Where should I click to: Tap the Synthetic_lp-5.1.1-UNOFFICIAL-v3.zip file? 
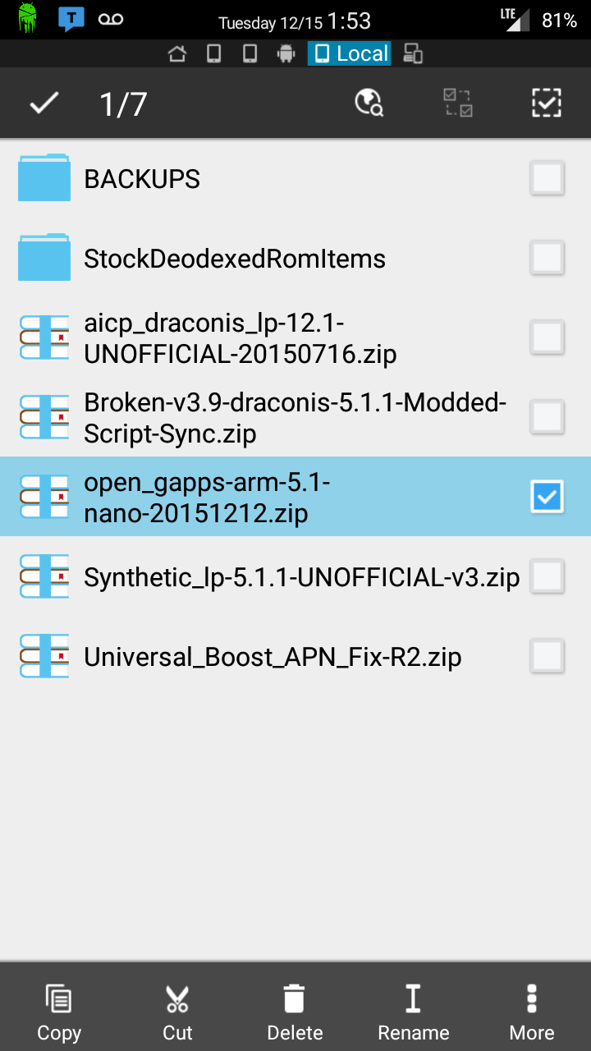click(x=301, y=577)
